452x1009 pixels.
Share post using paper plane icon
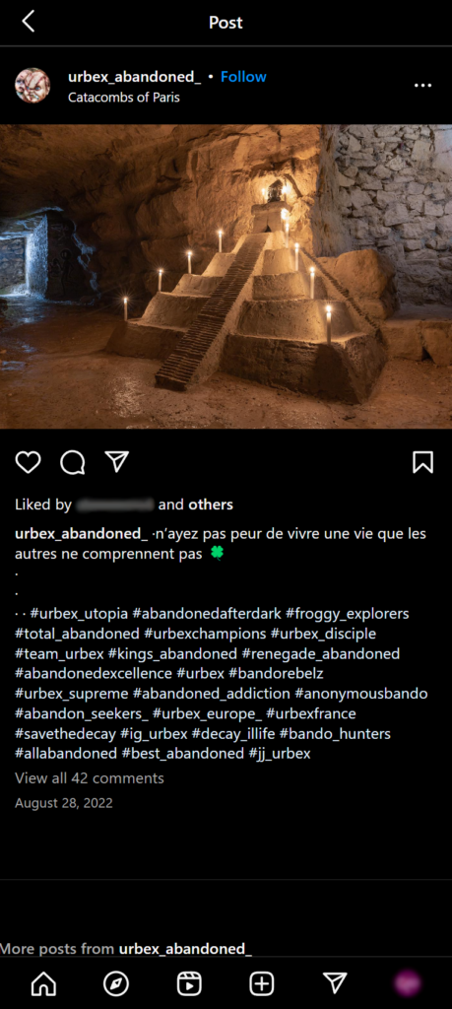pos(117,461)
